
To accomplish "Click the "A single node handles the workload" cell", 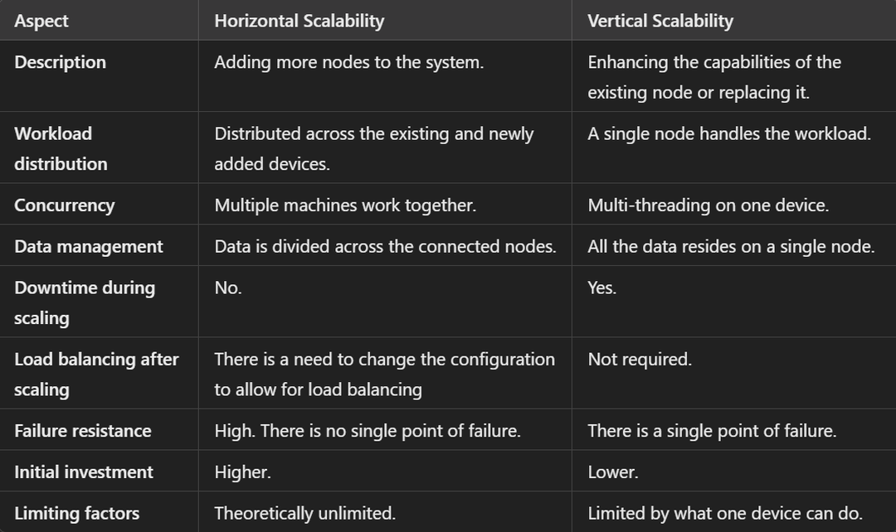I will 728,133.
